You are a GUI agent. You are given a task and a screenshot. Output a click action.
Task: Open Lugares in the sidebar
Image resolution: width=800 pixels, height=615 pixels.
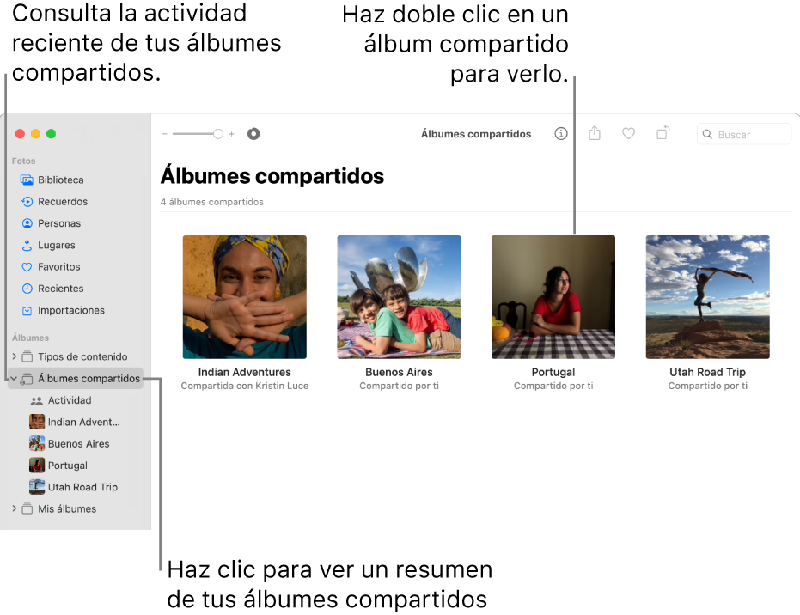pyautogui.click(x=54, y=245)
